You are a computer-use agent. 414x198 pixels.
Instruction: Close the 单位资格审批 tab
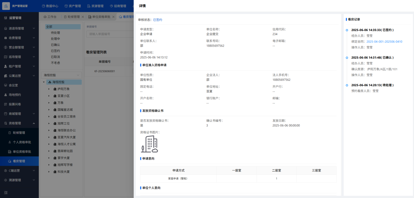point(113,17)
